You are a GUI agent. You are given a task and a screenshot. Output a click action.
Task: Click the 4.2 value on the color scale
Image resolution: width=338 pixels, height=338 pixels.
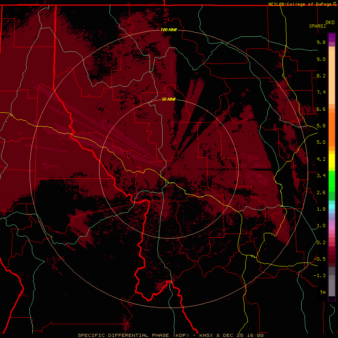[x=321, y=159]
